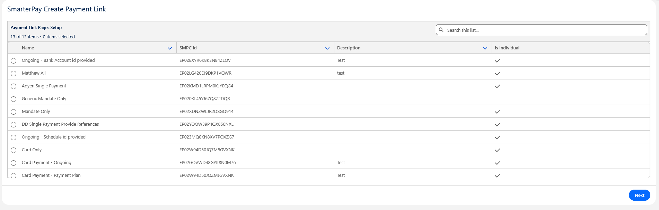Image resolution: width=659 pixels, height=210 pixels.
Task: Click the Is Individual column header
Action: click(x=507, y=48)
